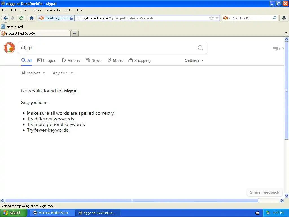This screenshot has width=289, height=217.
Task: Open the Edit menu
Action: coord(14,10)
